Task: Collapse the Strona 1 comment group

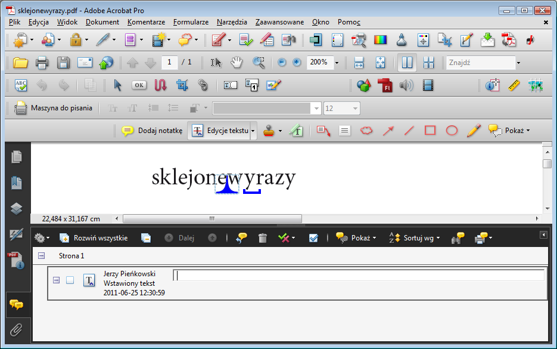Action: tap(41, 255)
